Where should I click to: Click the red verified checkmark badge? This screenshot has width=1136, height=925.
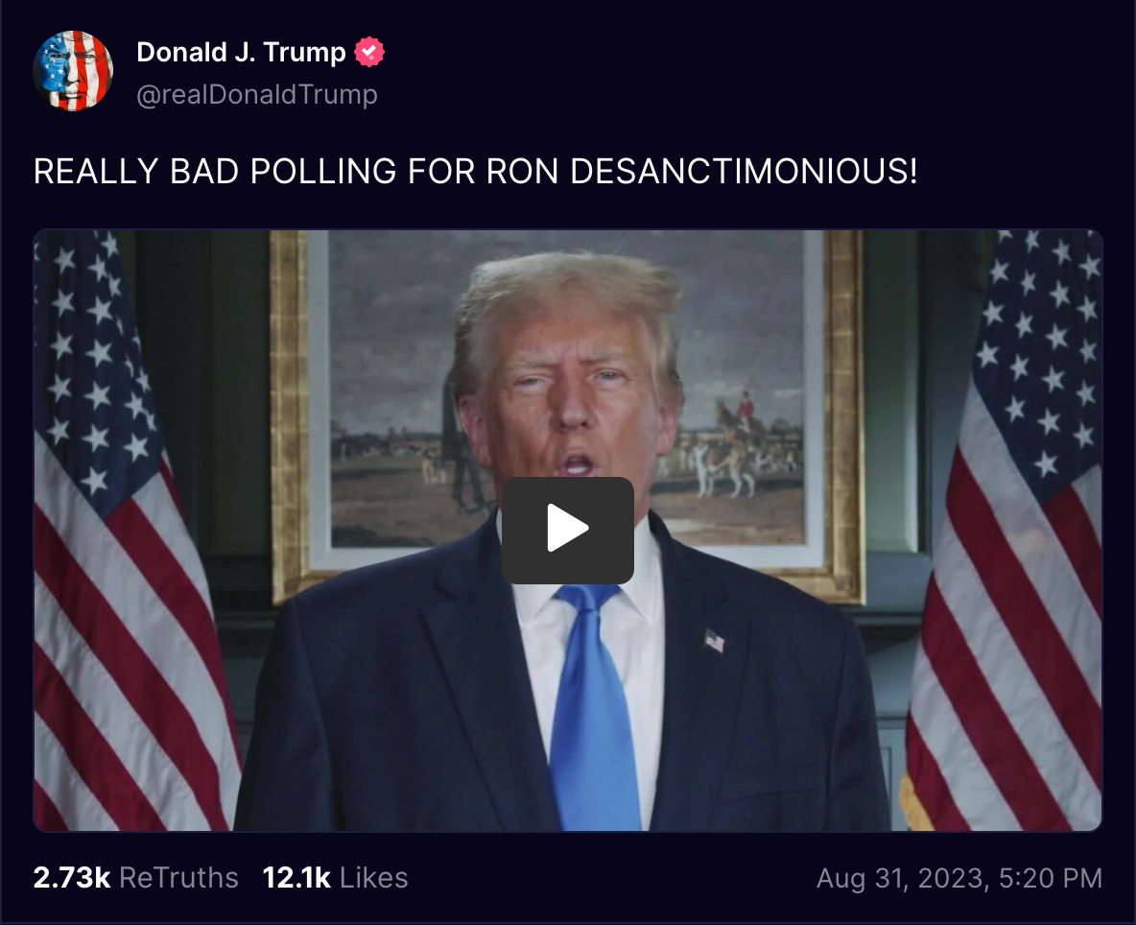click(x=368, y=52)
